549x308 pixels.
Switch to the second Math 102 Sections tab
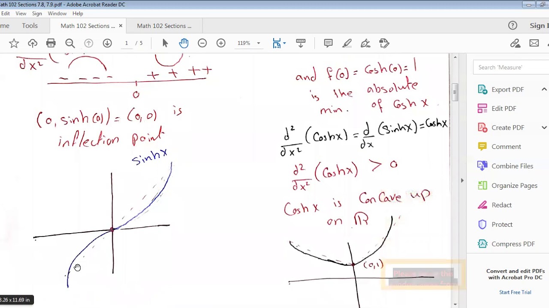164,26
